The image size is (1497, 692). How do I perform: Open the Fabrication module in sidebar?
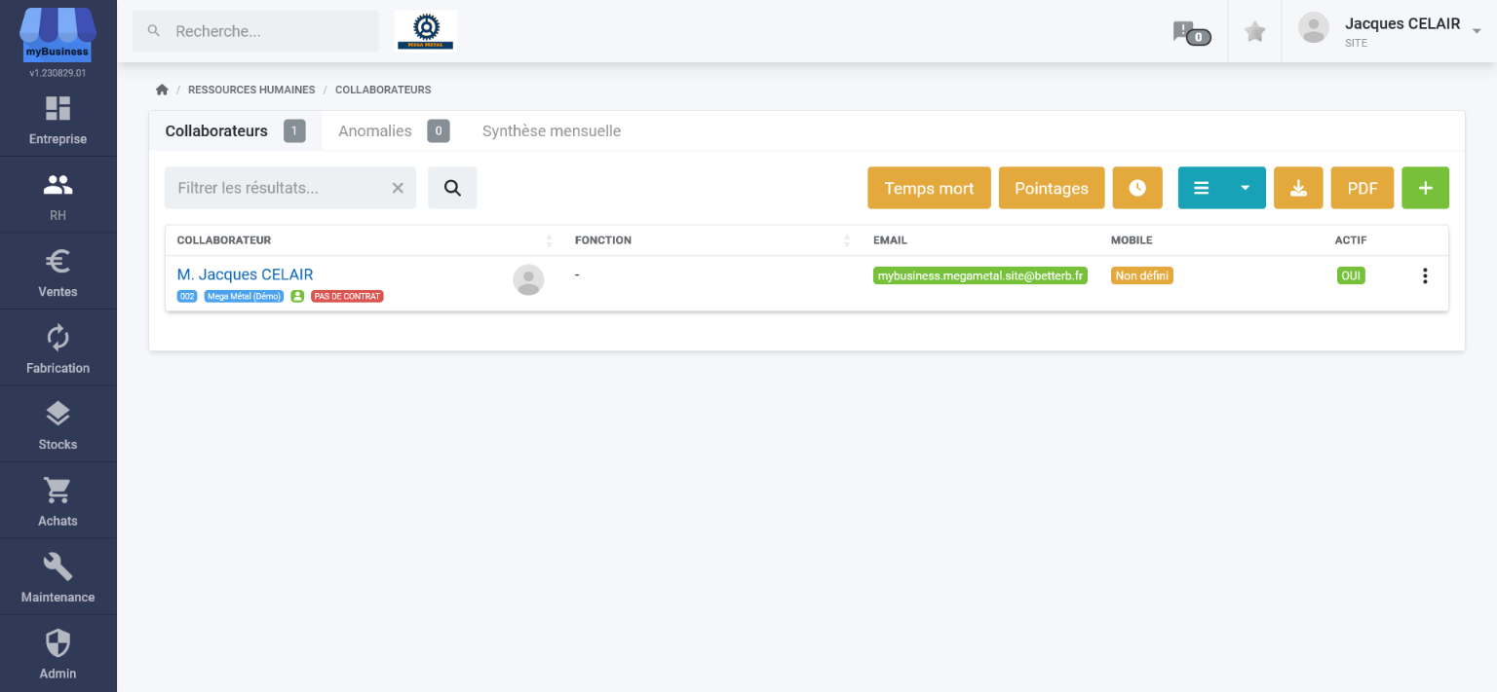(x=58, y=348)
